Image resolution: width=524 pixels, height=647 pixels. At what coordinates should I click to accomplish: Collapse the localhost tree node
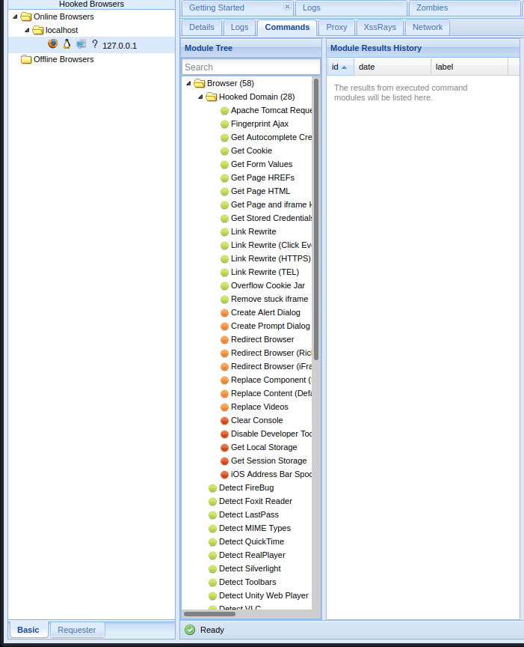[27, 30]
